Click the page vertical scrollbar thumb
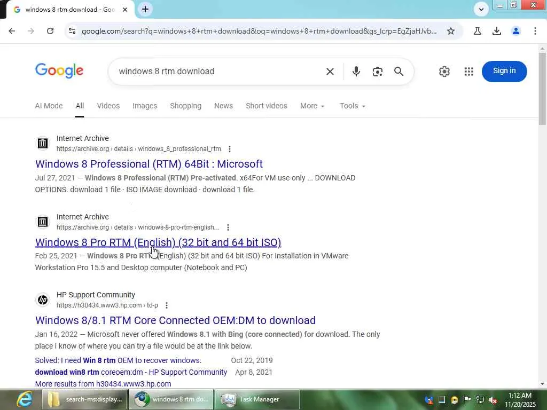Viewport: 547px width, 410px height. coord(542,89)
